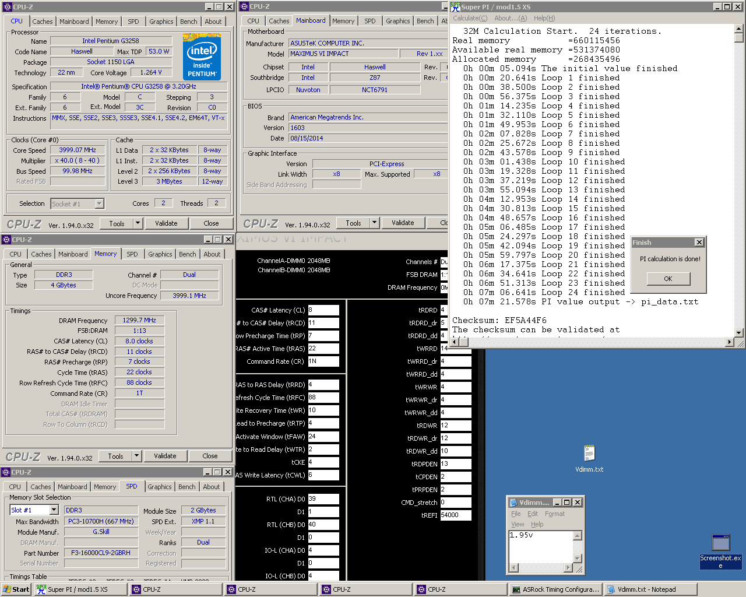This screenshot has width=746, height=597.
Task: Open the Tools dropdown arrow in Memory window
Action: click(x=137, y=456)
